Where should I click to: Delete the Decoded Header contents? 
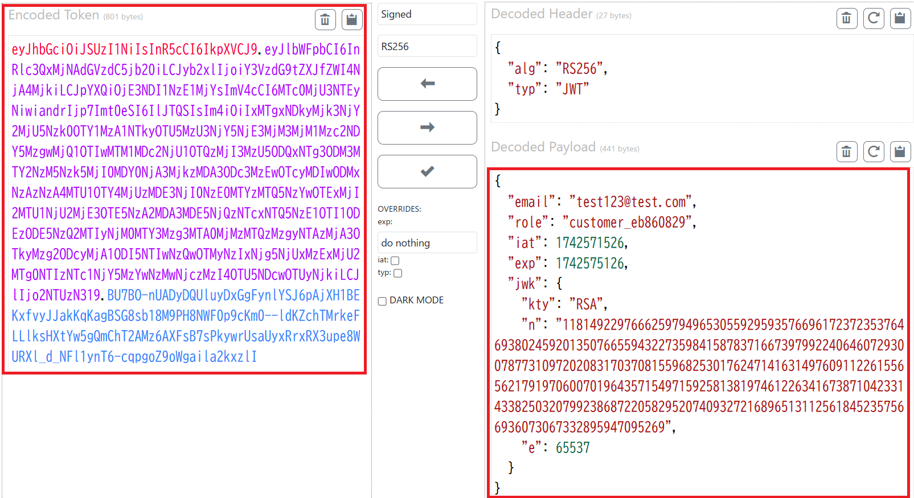846,19
